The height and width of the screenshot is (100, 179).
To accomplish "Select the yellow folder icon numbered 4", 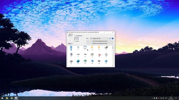I will (99, 47).
